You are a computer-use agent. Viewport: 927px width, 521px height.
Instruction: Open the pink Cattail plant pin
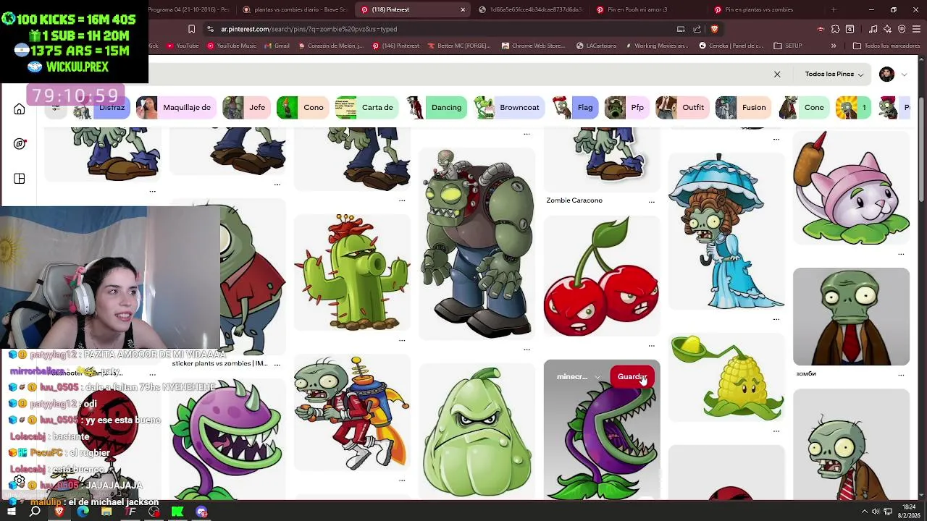tap(851, 187)
